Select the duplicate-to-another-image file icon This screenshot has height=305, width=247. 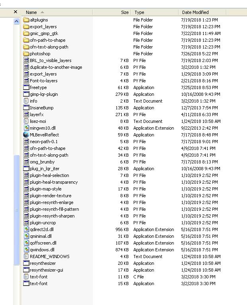click(26, 67)
